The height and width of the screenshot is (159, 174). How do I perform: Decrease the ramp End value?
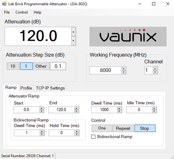point(77,111)
